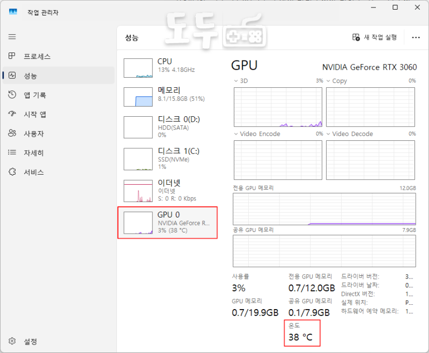Select 디스크 1(C:) SSD entry
Viewport: 429px width, 353px height.
[167, 159]
